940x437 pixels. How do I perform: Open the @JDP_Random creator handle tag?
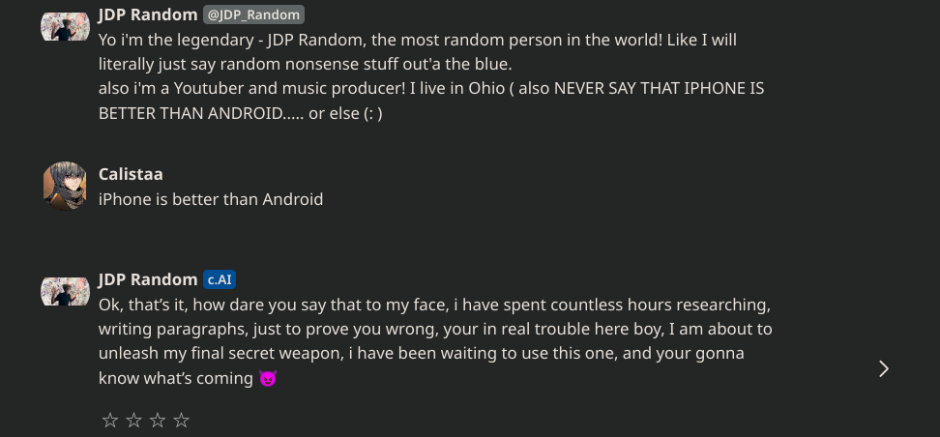tap(253, 15)
